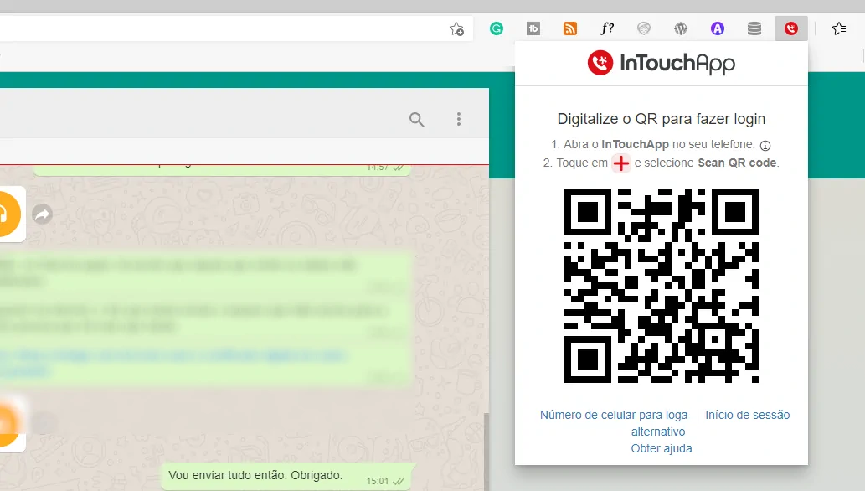Open the favorites list icon
The width and height of the screenshot is (865, 491).
tap(839, 28)
